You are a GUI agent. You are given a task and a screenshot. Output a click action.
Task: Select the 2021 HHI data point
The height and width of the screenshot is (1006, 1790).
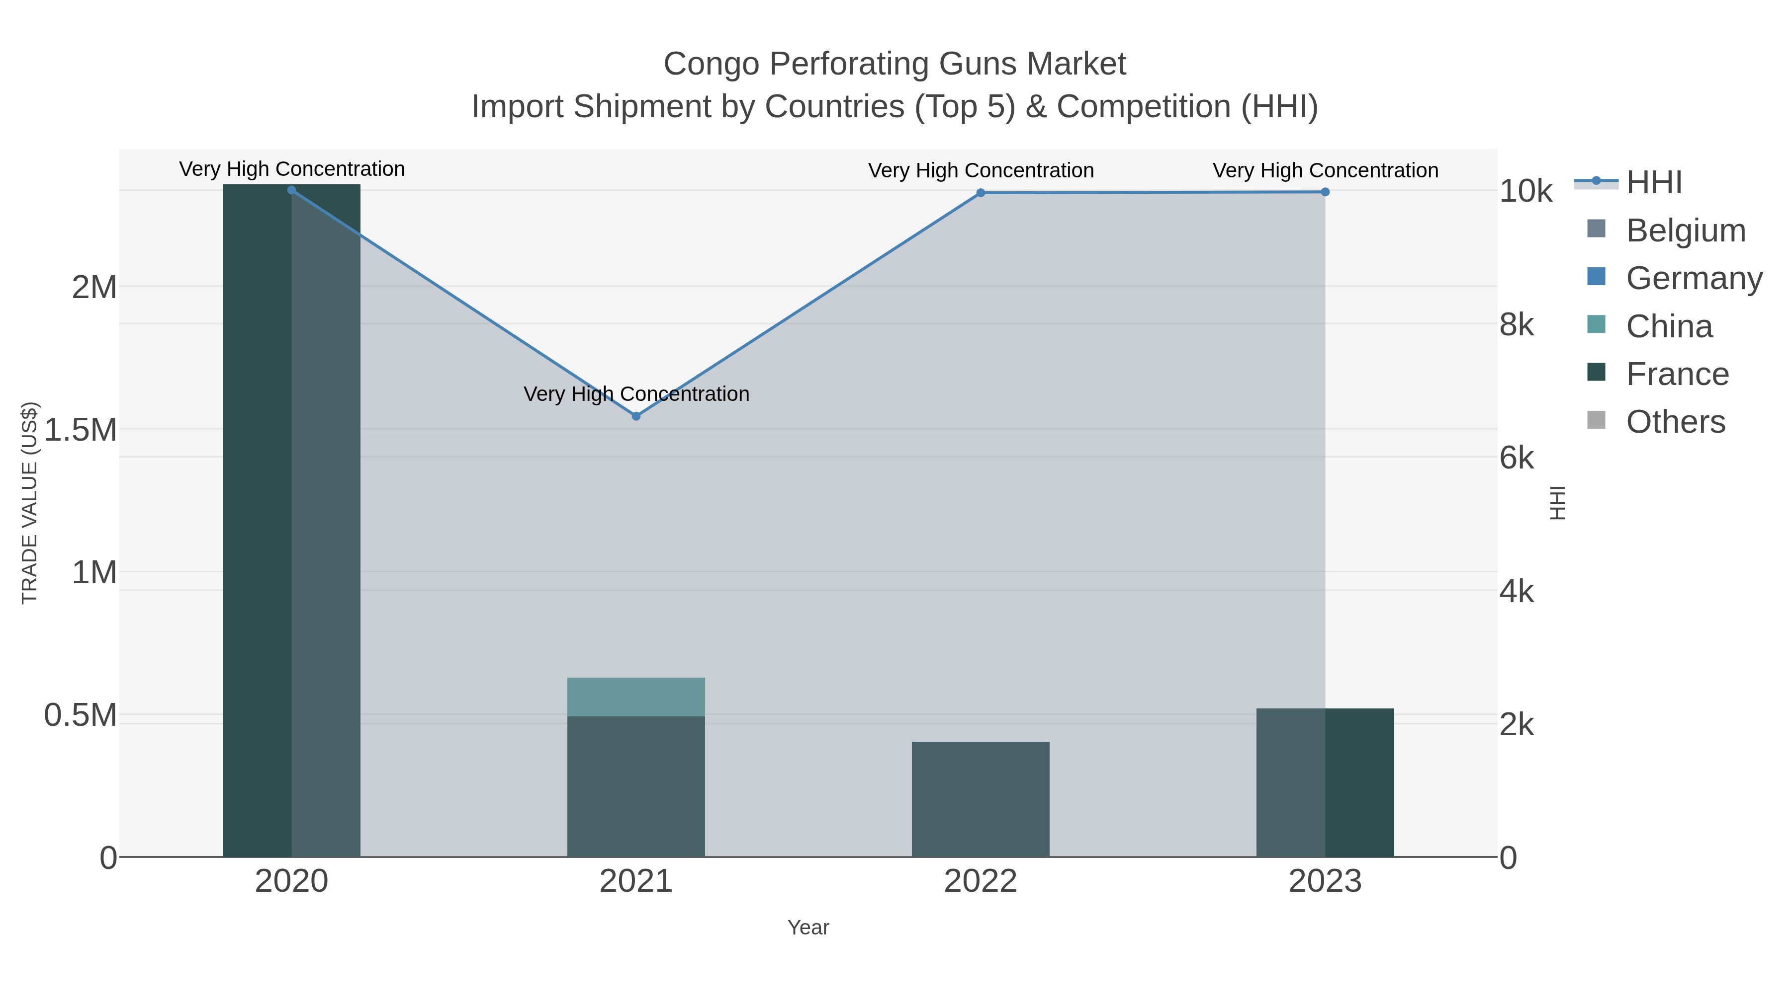click(636, 417)
